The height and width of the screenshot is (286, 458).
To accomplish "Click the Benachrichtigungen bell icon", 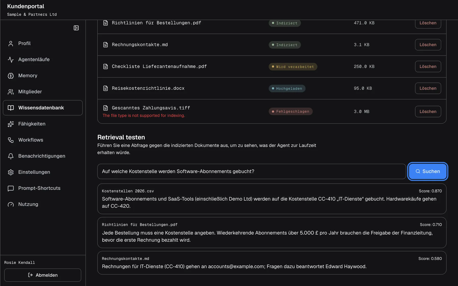I will (11, 156).
